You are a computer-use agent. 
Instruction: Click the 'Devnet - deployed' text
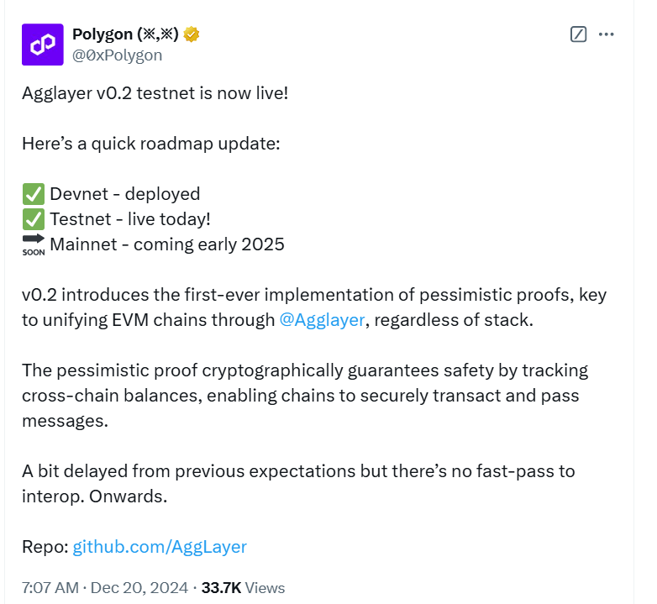click(125, 194)
